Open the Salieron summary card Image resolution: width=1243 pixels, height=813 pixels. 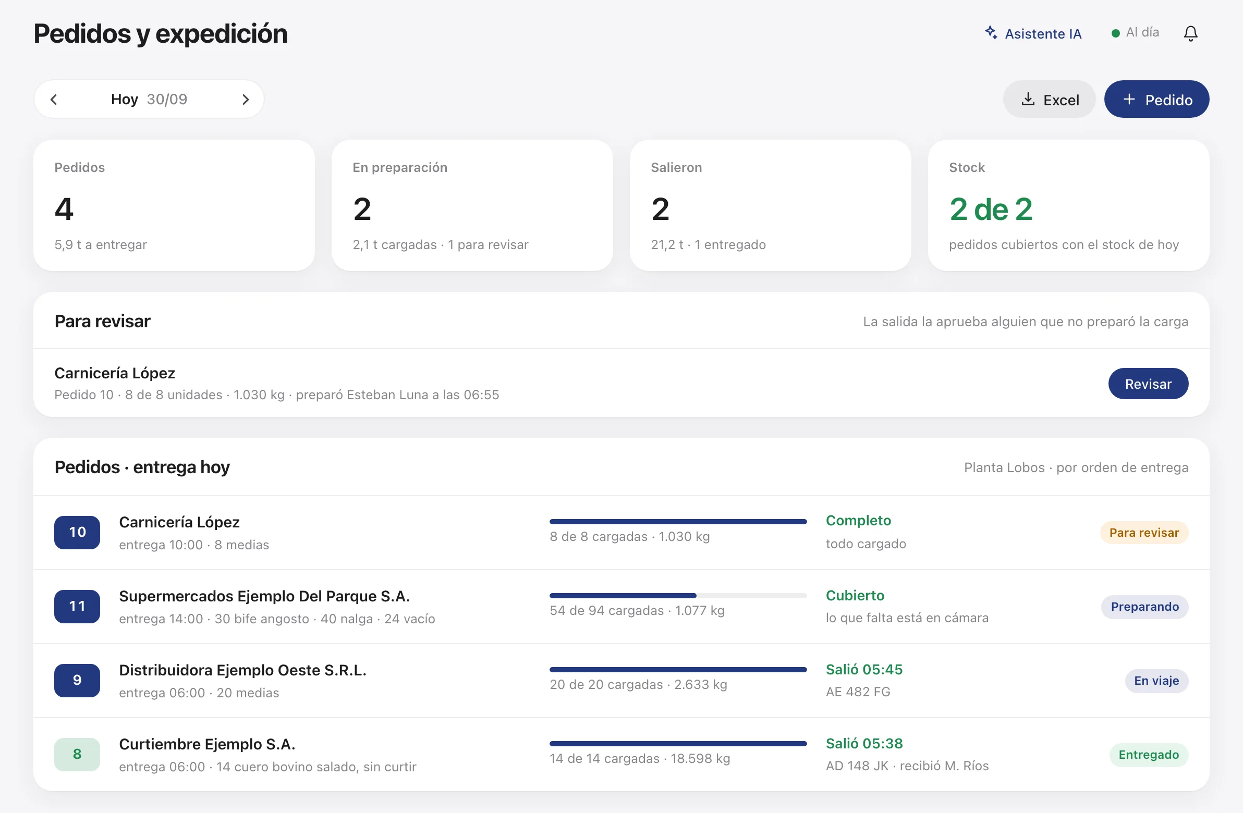click(x=770, y=205)
